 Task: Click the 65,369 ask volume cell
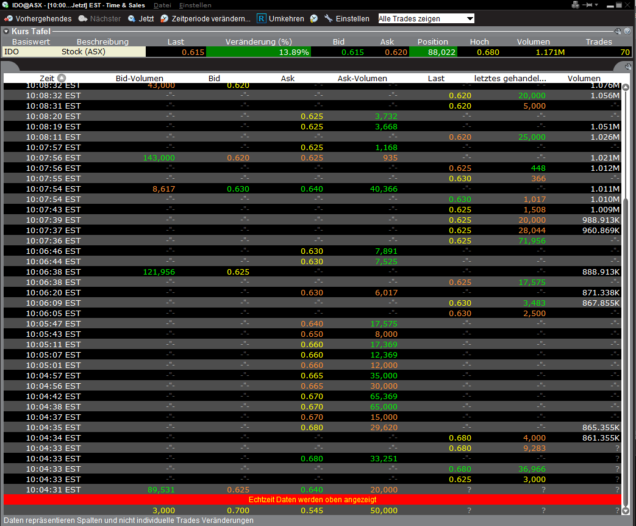[384, 397]
